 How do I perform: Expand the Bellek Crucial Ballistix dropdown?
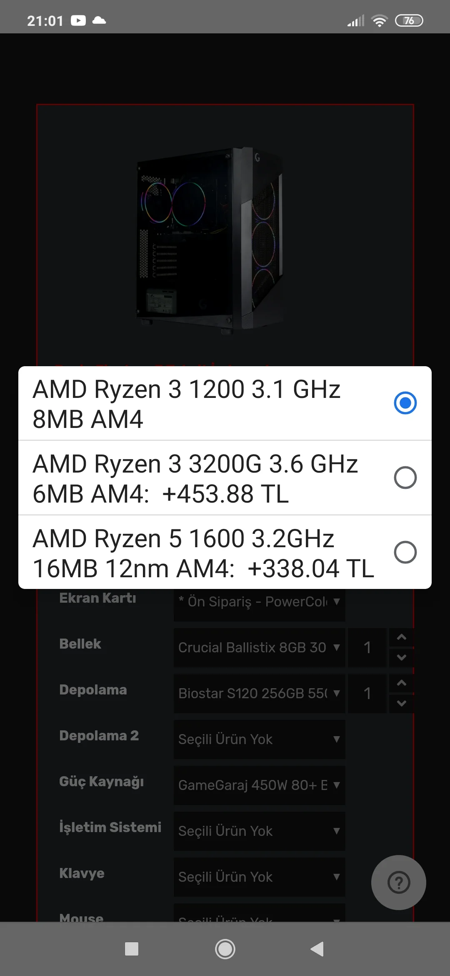tap(259, 647)
